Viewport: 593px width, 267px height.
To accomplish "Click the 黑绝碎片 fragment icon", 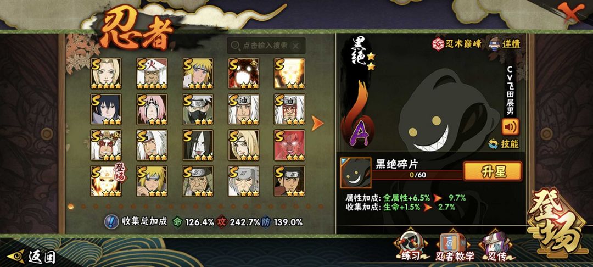I will tap(355, 173).
